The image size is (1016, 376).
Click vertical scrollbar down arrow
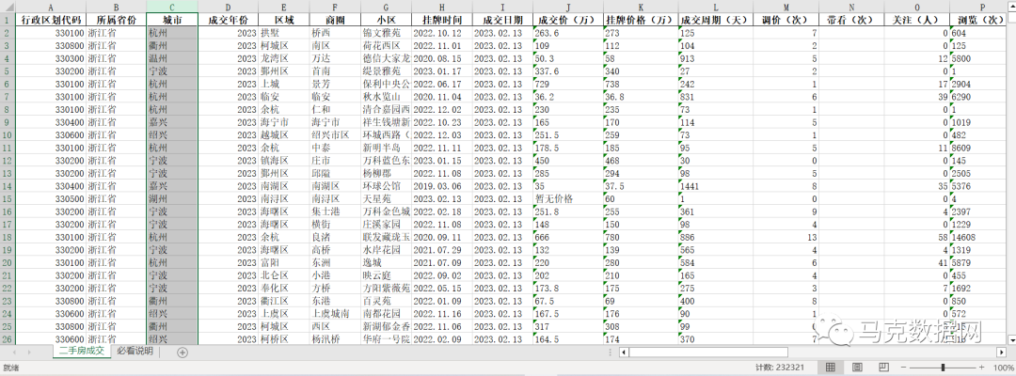(x=1011, y=339)
